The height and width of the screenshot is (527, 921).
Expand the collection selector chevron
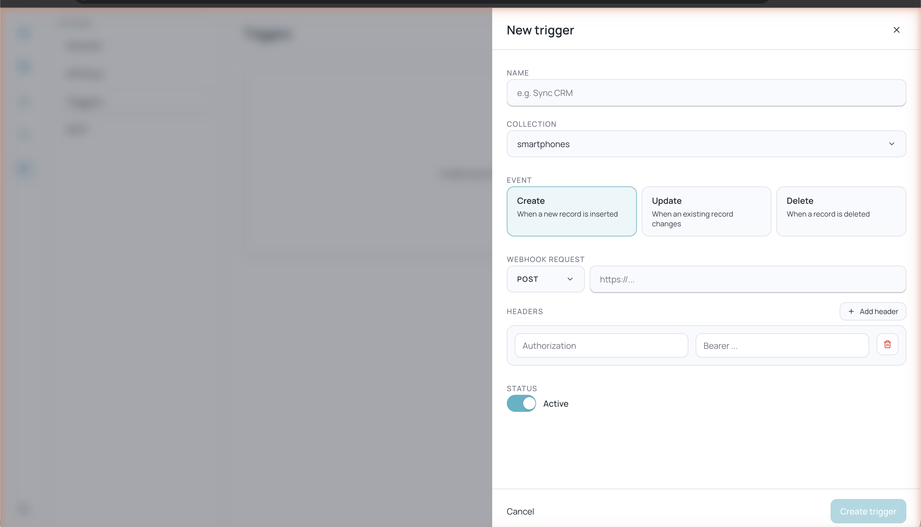point(892,144)
